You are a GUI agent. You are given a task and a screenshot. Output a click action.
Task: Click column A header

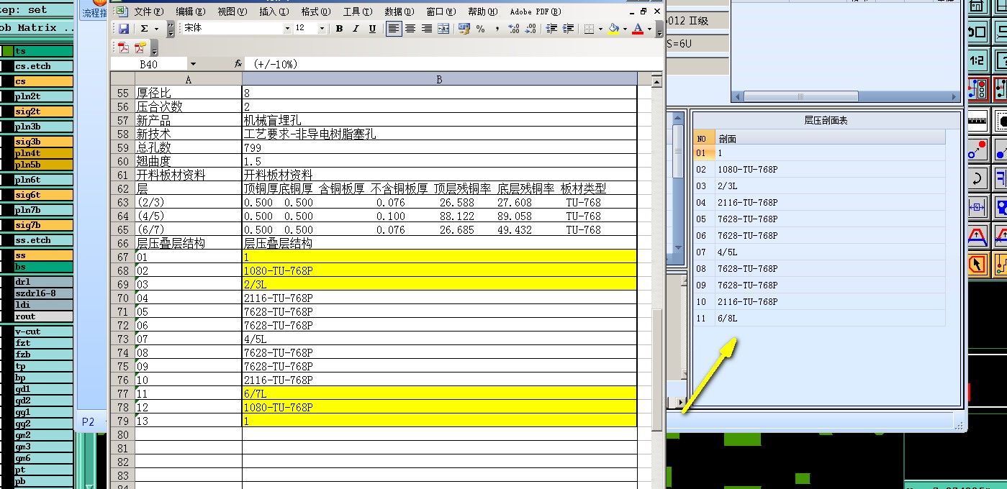pyautogui.click(x=189, y=80)
